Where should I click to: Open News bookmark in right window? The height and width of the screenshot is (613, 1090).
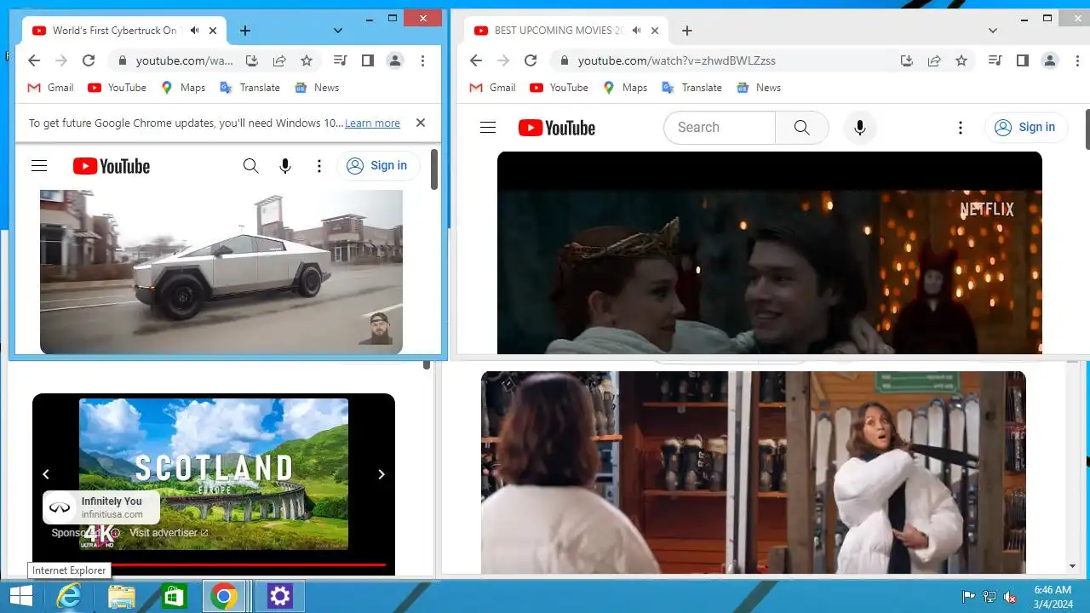759,88
